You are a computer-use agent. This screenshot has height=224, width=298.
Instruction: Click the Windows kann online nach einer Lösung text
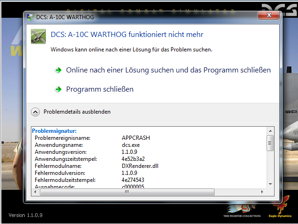pyautogui.click(x=131, y=50)
